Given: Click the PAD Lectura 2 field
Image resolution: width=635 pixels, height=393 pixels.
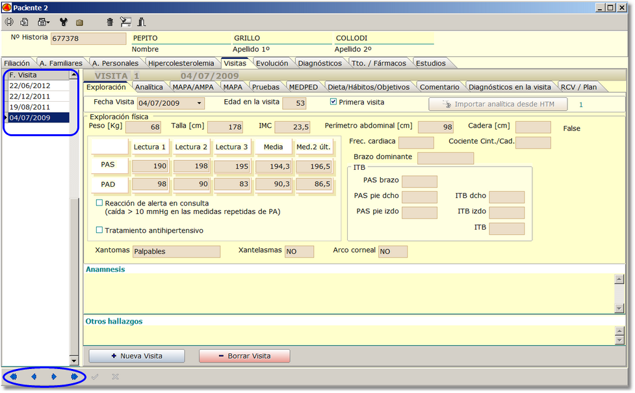Looking at the screenshot, I should point(191,184).
